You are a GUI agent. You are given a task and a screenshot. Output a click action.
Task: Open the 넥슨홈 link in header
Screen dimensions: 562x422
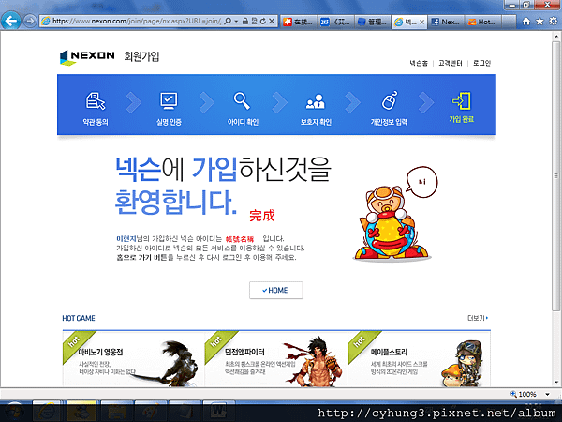click(419, 63)
